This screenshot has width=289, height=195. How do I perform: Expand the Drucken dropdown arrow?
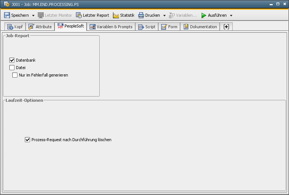[165, 16]
